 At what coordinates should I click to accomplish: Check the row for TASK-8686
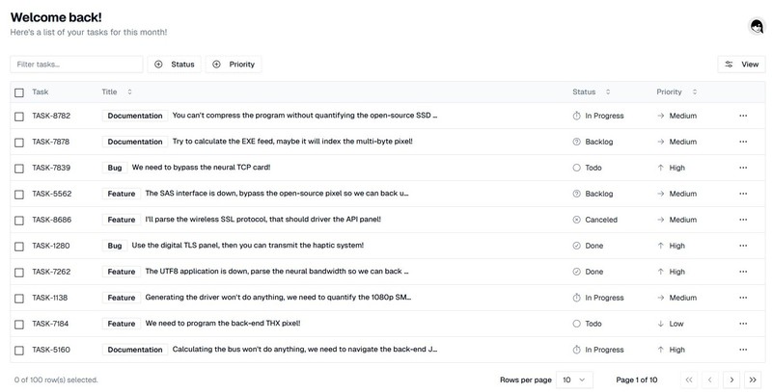coord(19,220)
